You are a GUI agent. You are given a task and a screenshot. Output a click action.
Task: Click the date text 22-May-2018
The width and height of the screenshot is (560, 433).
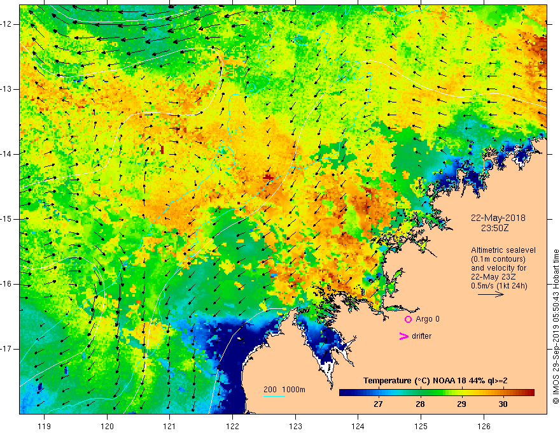[498, 218]
